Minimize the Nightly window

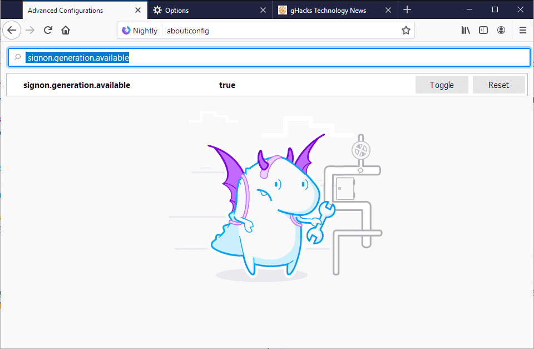tap(469, 9)
